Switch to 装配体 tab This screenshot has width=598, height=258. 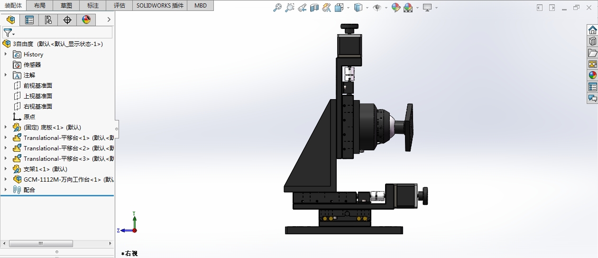[13, 5]
